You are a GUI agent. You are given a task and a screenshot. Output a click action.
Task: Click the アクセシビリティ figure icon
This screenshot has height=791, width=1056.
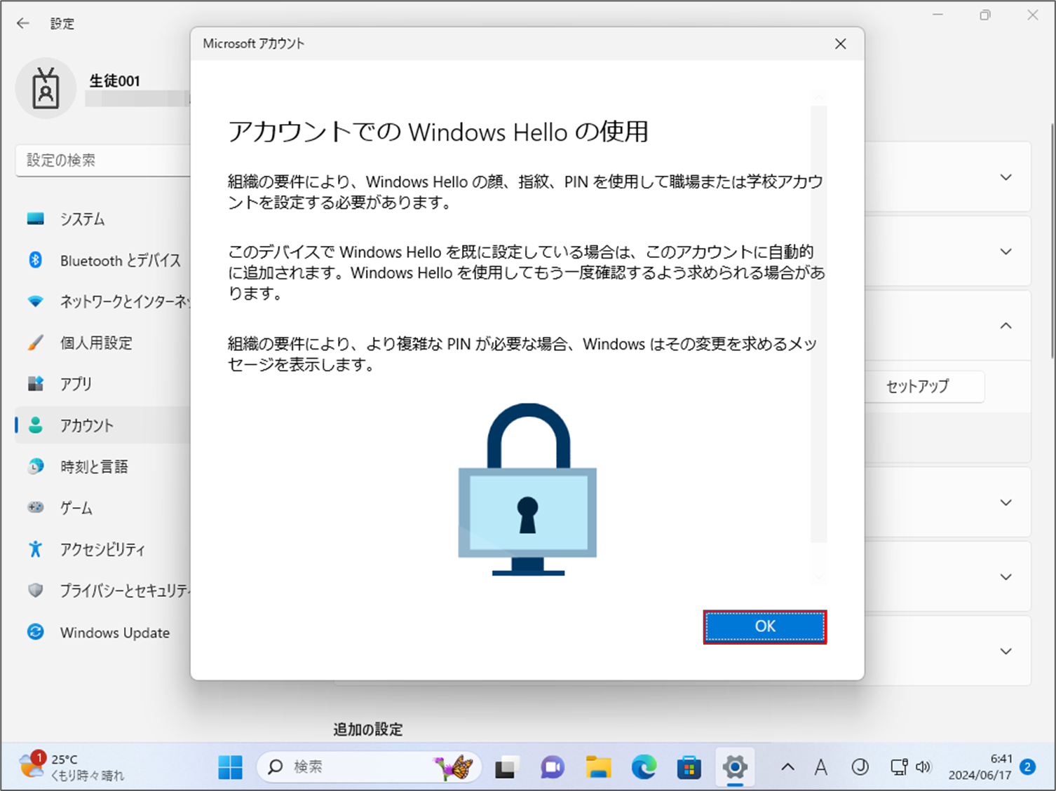pos(35,549)
